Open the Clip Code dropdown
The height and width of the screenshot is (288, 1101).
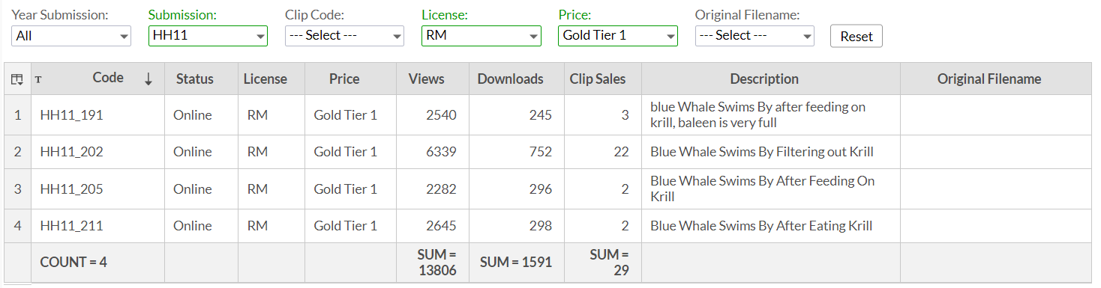click(x=345, y=35)
